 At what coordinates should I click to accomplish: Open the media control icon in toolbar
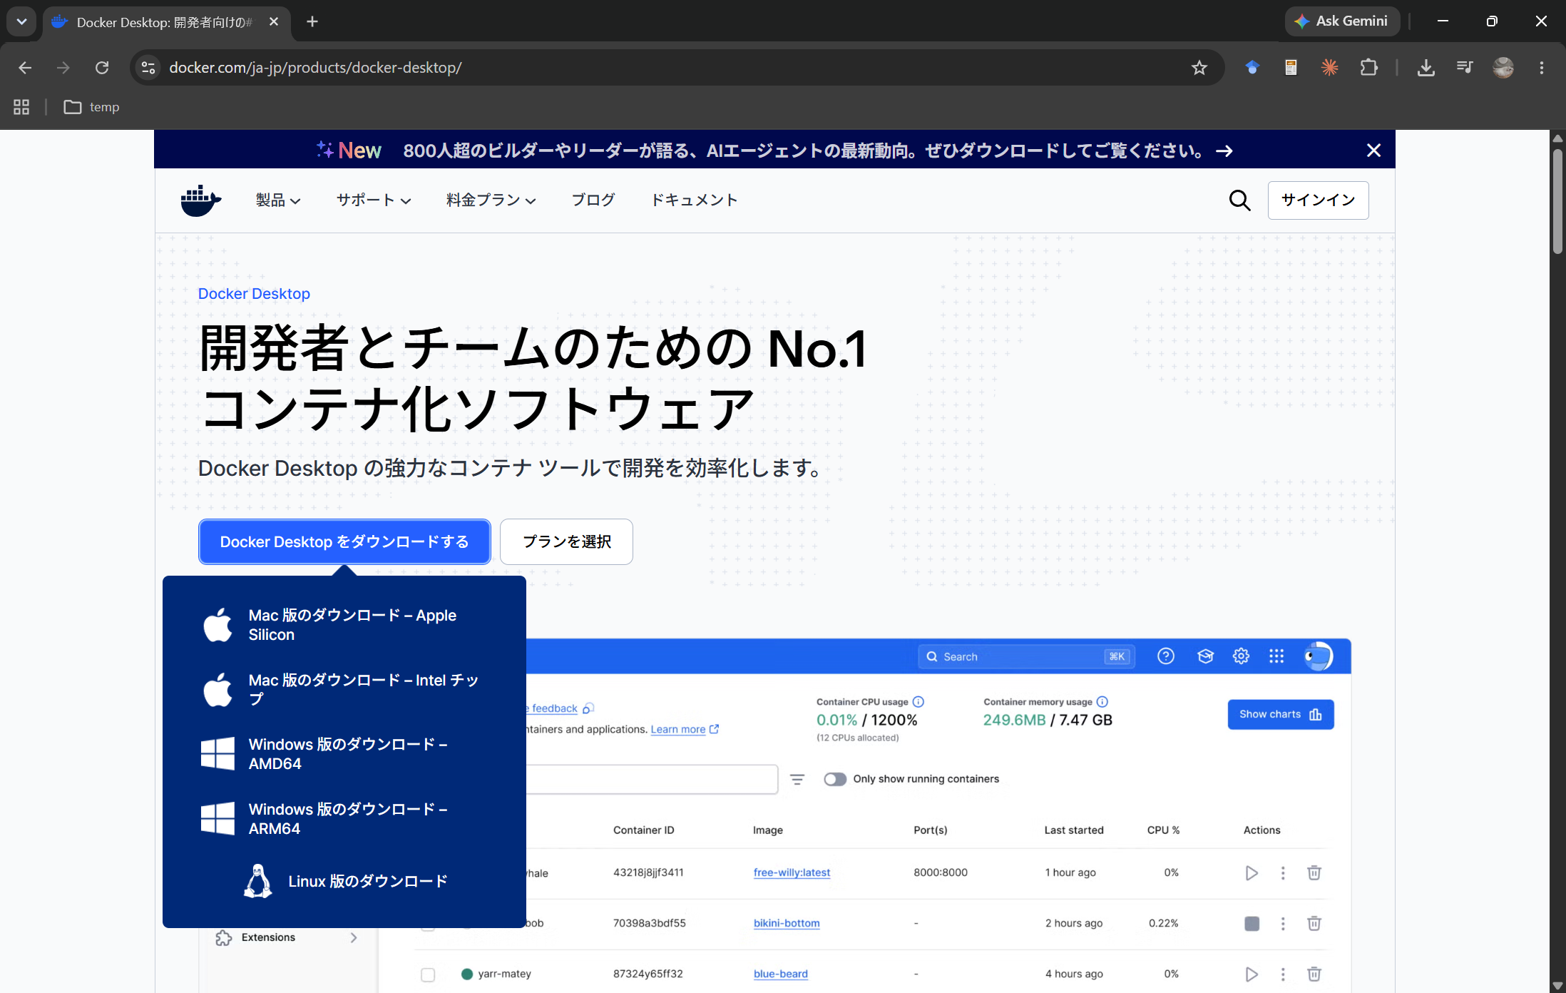(x=1464, y=68)
